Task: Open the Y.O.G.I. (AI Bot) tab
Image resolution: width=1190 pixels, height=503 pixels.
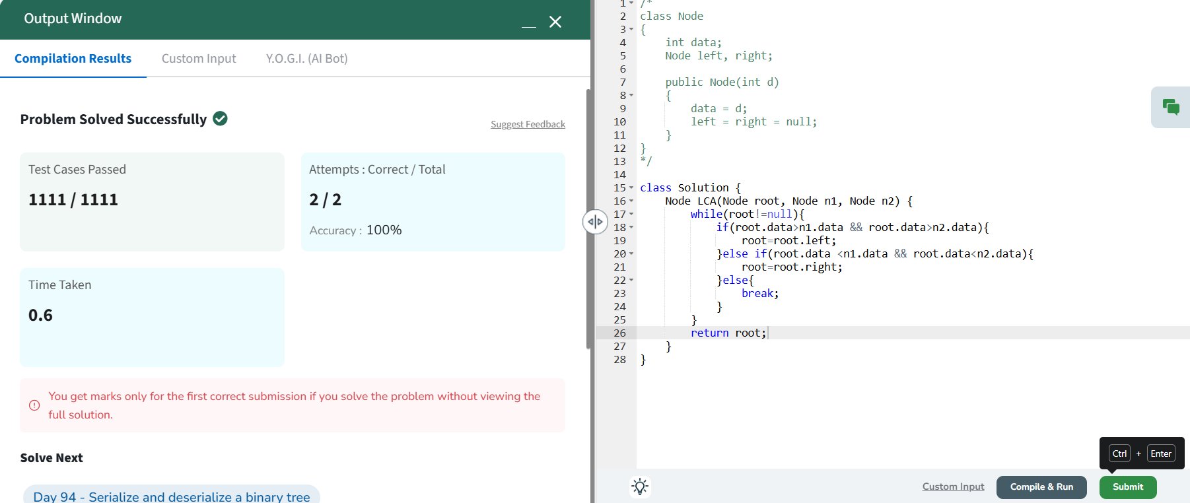Action: coord(306,59)
